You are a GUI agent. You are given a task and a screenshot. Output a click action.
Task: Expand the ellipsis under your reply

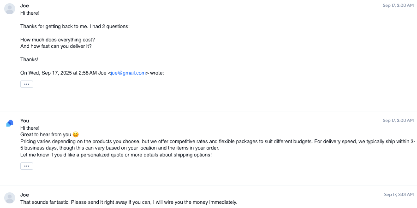(x=27, y=166)
